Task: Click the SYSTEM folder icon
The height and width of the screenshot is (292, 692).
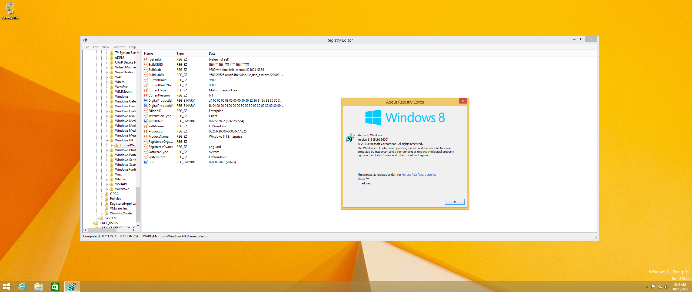Action: [101, 218]
